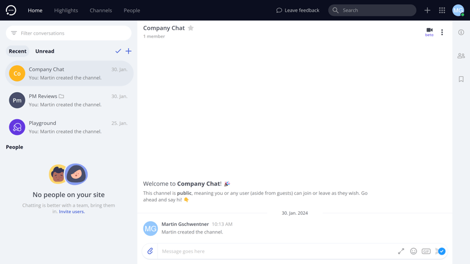
Task: Focus the Filter conversations field
Action: (x=69, y=33)
